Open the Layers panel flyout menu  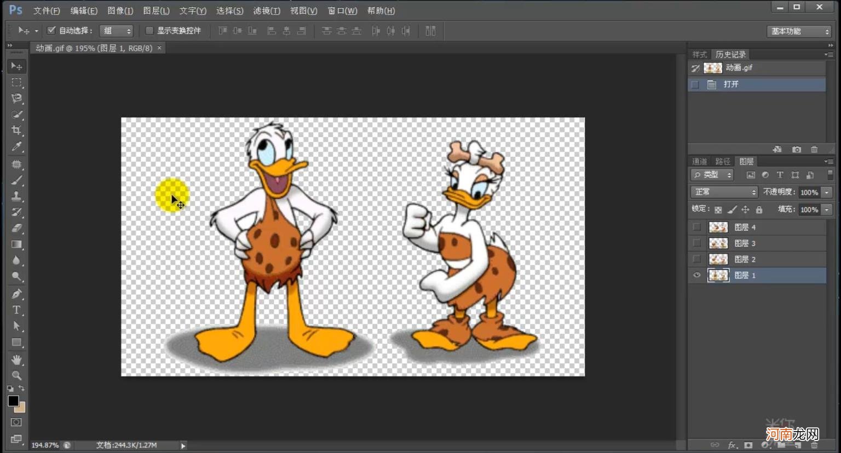pos(829,161)
